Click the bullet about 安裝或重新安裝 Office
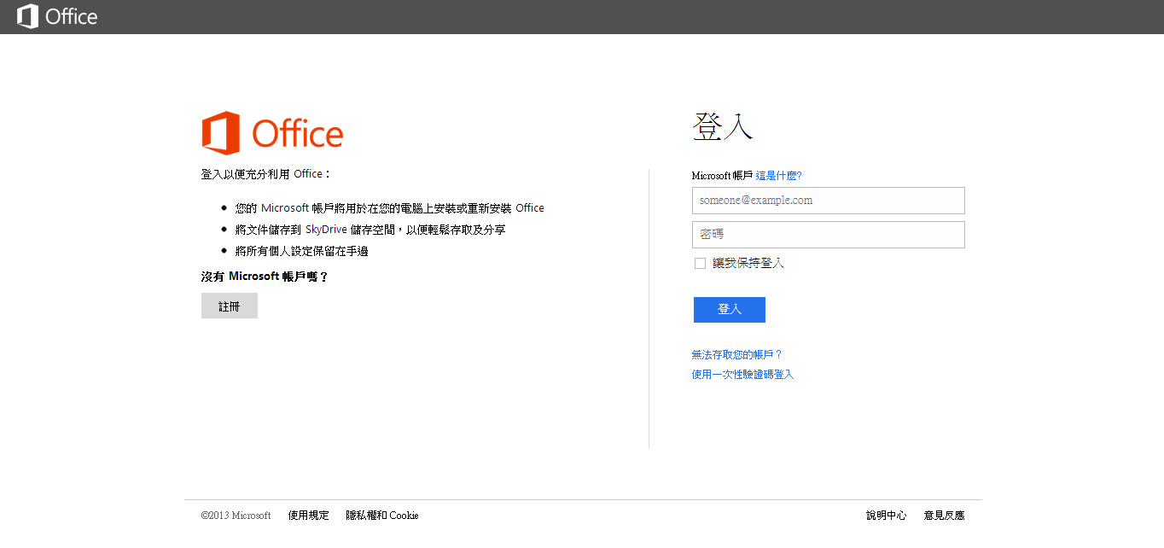1164x548 pixels. (x=390, y=207)
